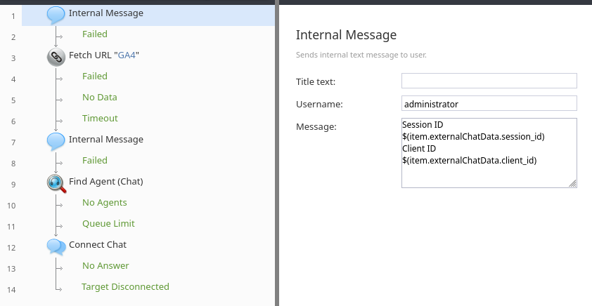The width and height of the screenshot is (592, 306).
Task: Select the Find Agent magnifier icon
Action: tap(56, 184)
